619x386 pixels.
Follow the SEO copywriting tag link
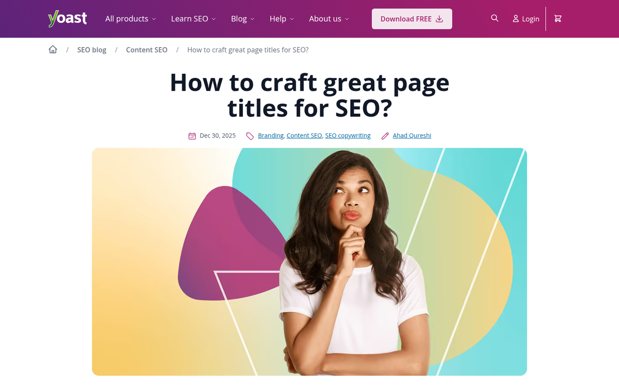click(348, 135)
